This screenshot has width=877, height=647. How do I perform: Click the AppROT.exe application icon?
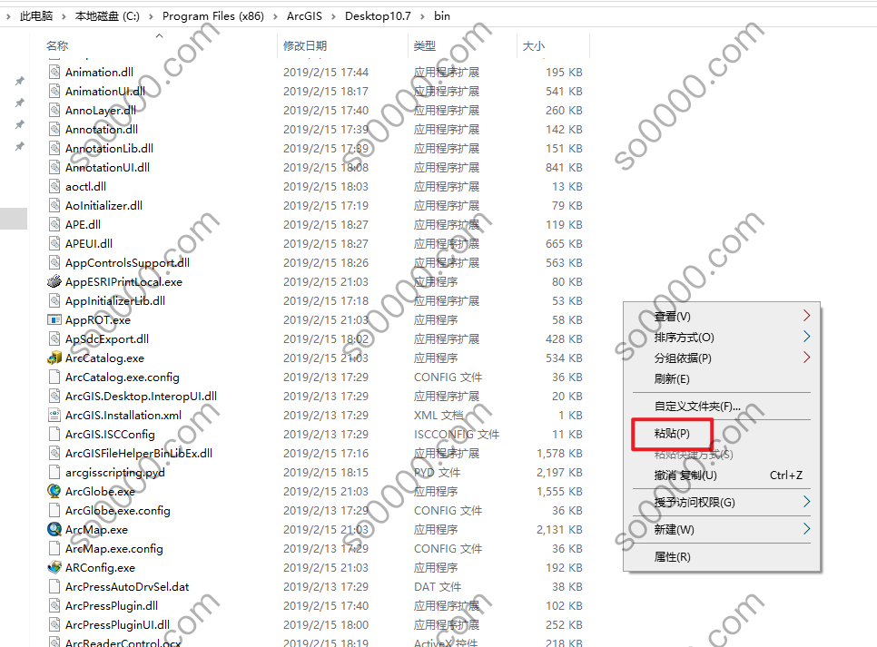tap(54, 319)
